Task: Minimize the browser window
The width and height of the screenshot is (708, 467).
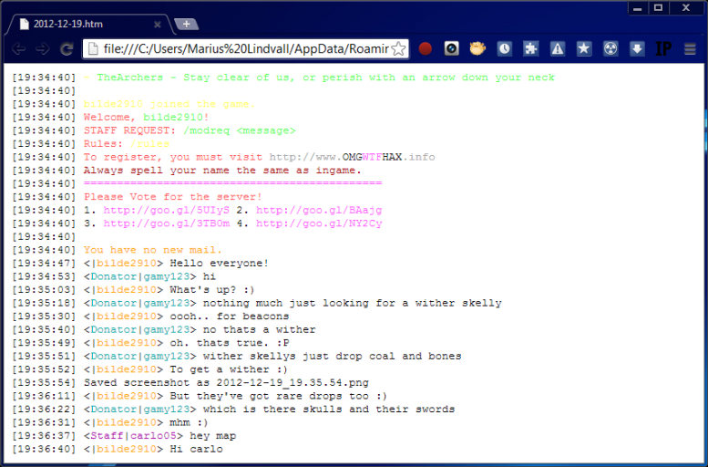Action: pos(637,8)
